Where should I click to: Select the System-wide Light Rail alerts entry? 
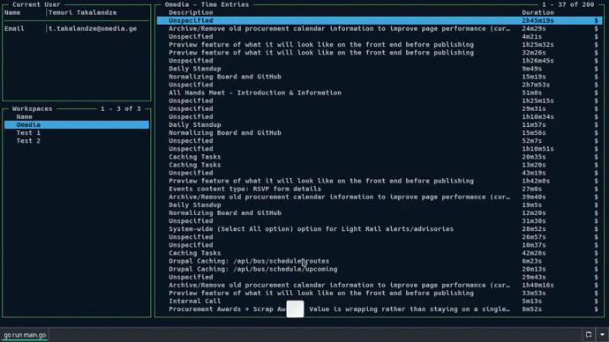[x=380, y=229]
